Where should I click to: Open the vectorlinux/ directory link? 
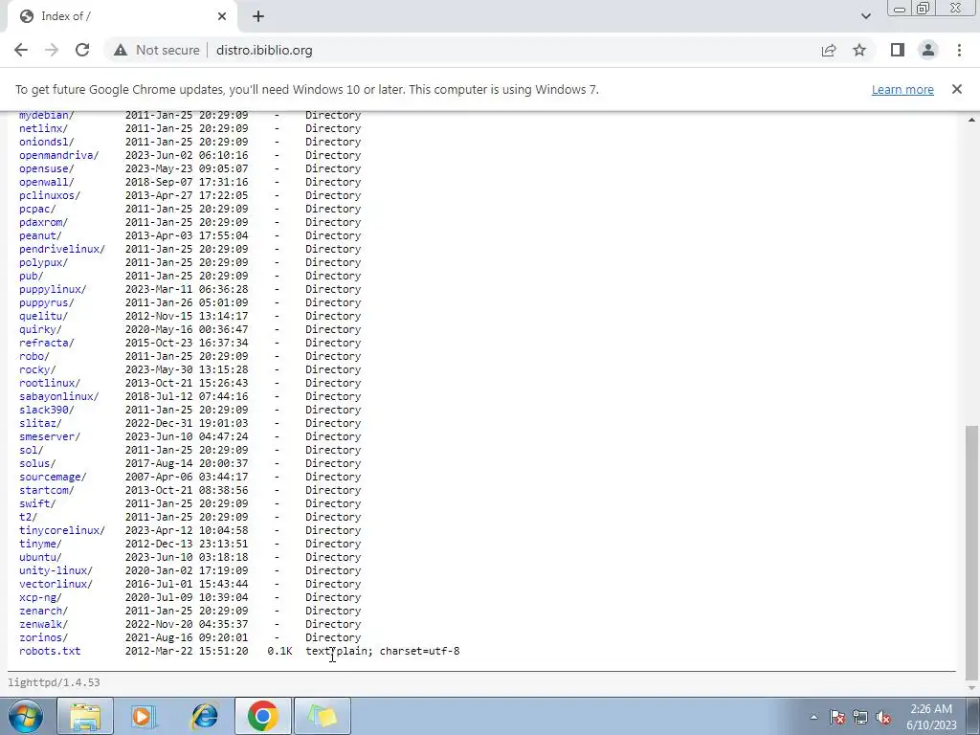56,584
